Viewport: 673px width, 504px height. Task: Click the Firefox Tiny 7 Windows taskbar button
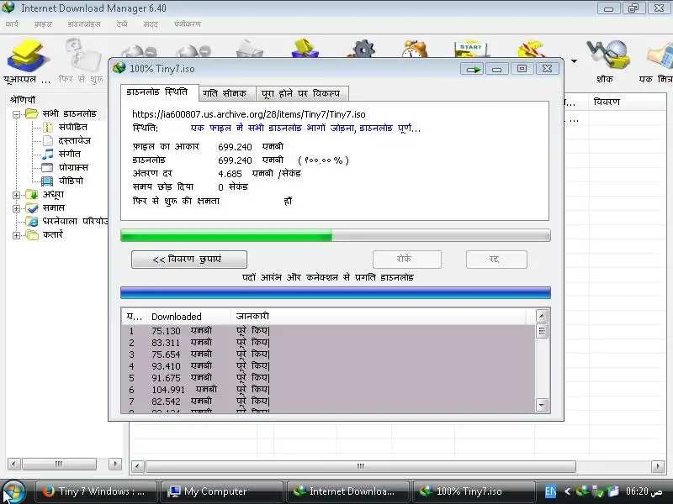[x=95, y=491]
